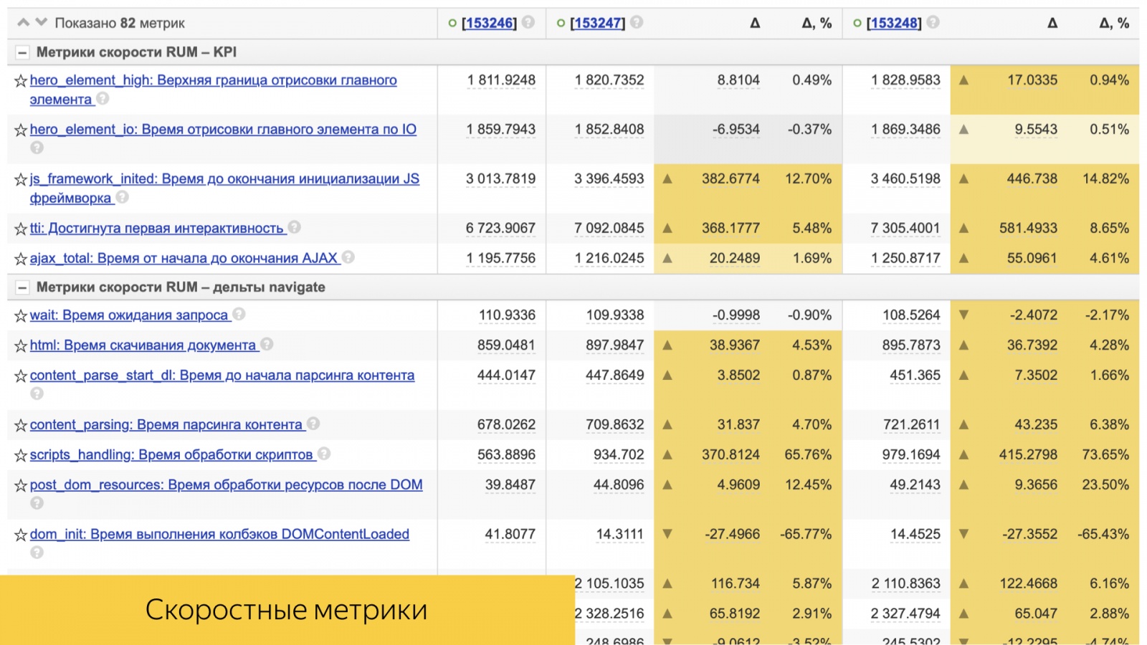Image resolution: width=1147 pixels, height=645 pixels.
Task: Toggle the green indicator beside [153248]
Action: (857, 22)
